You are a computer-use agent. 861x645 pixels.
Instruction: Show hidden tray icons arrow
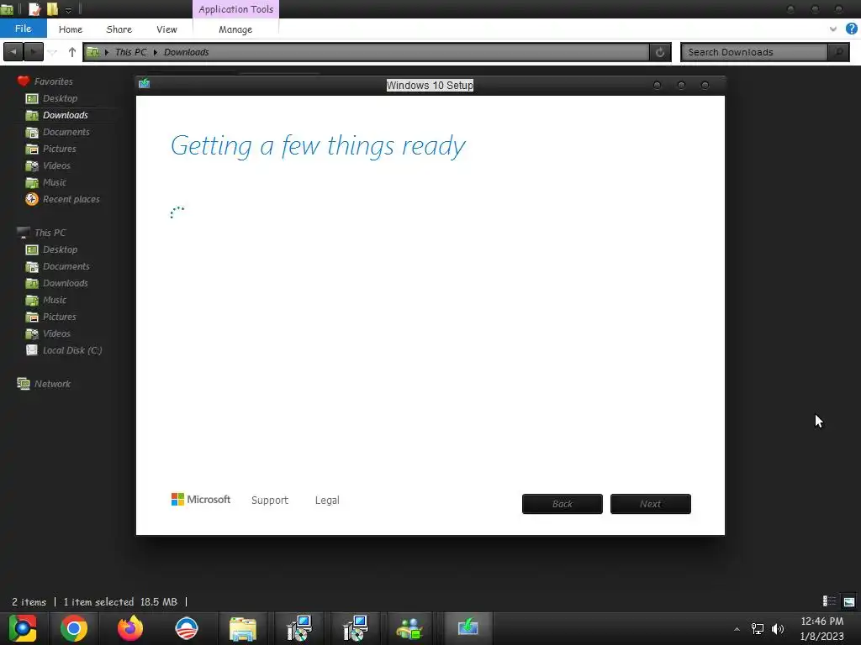pos(737,629)
